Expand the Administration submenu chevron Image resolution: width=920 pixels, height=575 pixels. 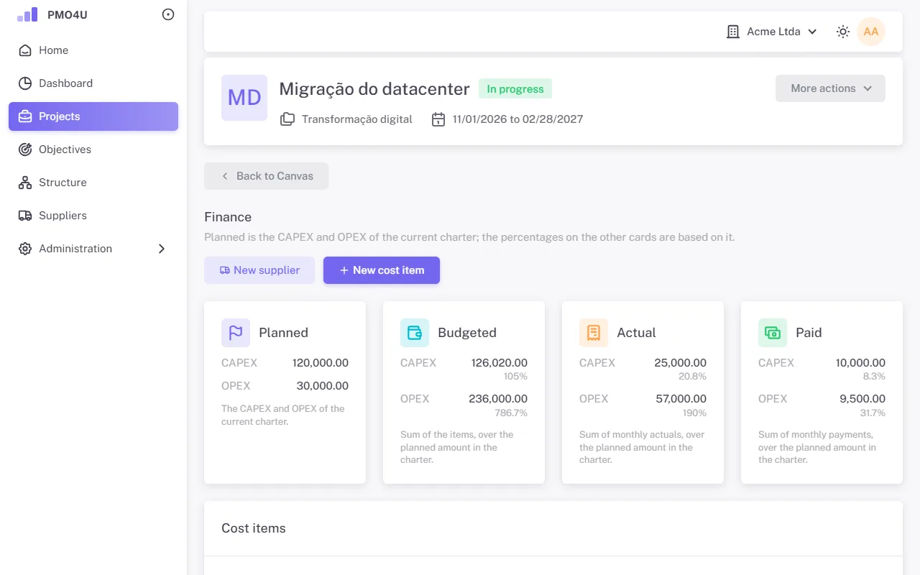162,249
